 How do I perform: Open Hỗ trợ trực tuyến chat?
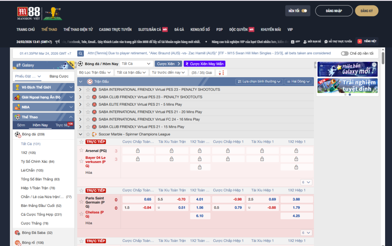click(338, 42)
